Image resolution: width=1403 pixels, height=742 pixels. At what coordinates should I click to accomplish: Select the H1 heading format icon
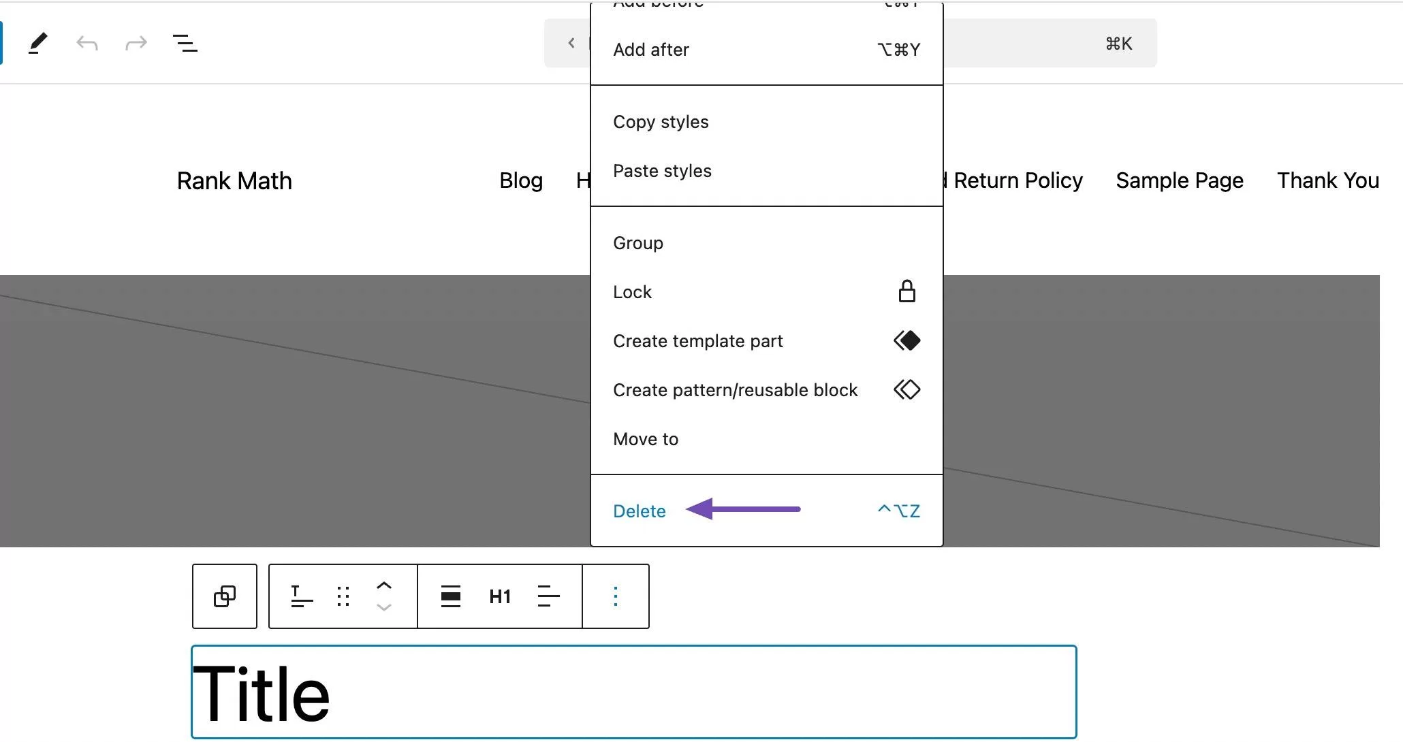(x=499, y=596)
